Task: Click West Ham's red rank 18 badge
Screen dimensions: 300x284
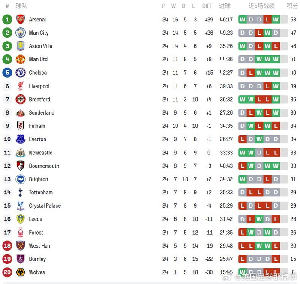Action: point(7,245)
